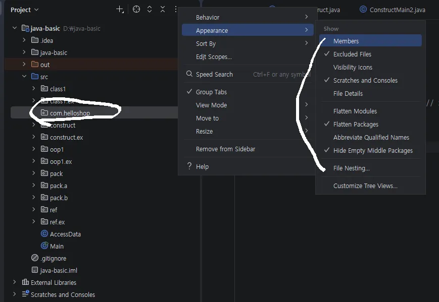
Task: Toggle Group Tabs option
Action: (x=248, y=92)
